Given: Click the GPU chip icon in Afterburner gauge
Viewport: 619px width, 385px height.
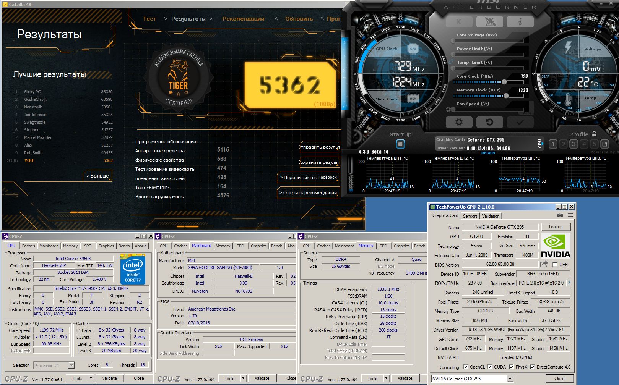Looking at the screenshot, I should pyautogui.click(x=413, y=49).
